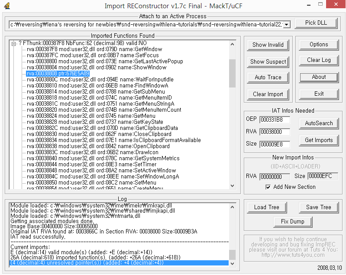Click the Log panel scrollbar thumb

(232, 255)
